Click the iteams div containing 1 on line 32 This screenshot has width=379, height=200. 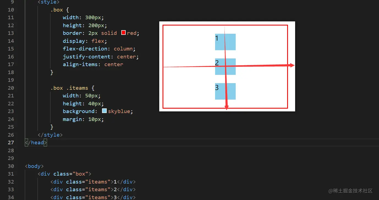pyautogui.click(x=93, y=182)
